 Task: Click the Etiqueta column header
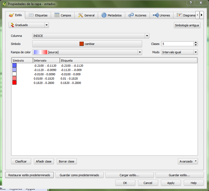(129, 61)
